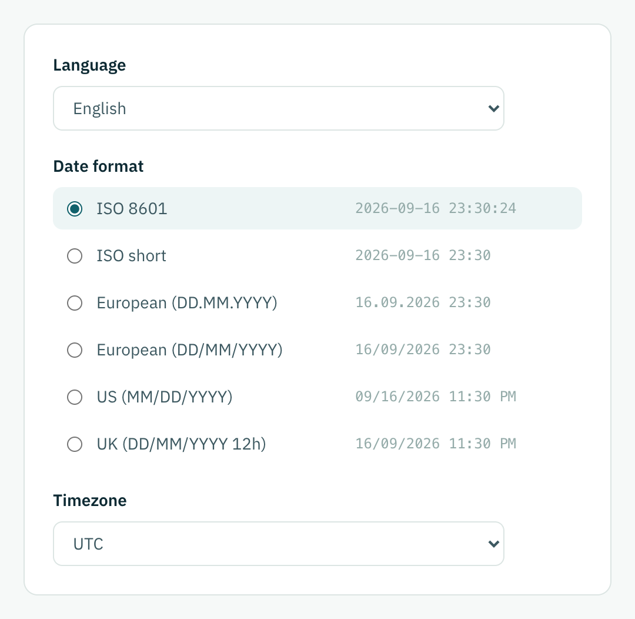This screenshot has height=619, width=635.
Task: Click the sample date 09/16/2026 11:30 PM
Action: point(436,397)
